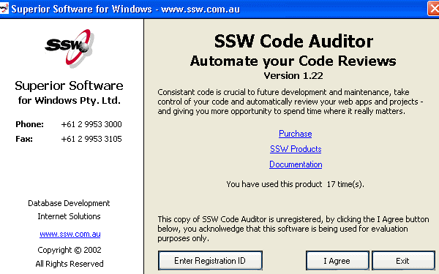Click the window title bar text
This screenshot has width=439, height=274.
[125, 9]
